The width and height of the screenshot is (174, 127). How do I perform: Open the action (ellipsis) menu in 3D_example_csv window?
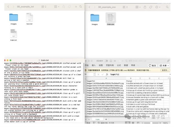(x=158, y=7)
